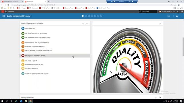
Task: Open F/T - Warehouse bookmark
Action: click(32, 8)
